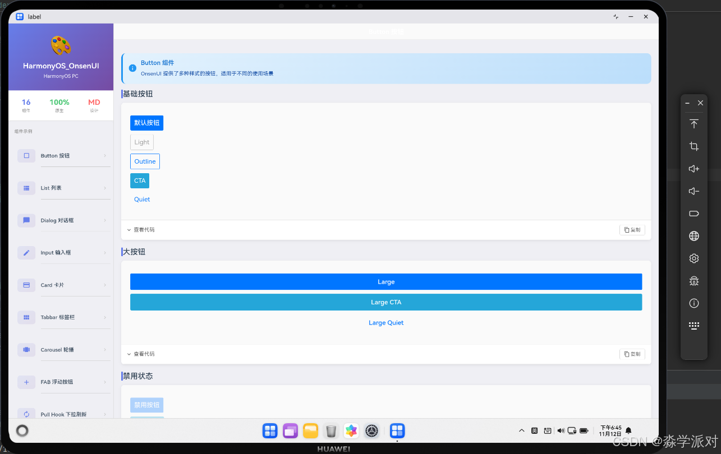This screenshot has height=454, width=721.
Task: Open the blue launcher grid in dock
Action: [x=270, y=430]
